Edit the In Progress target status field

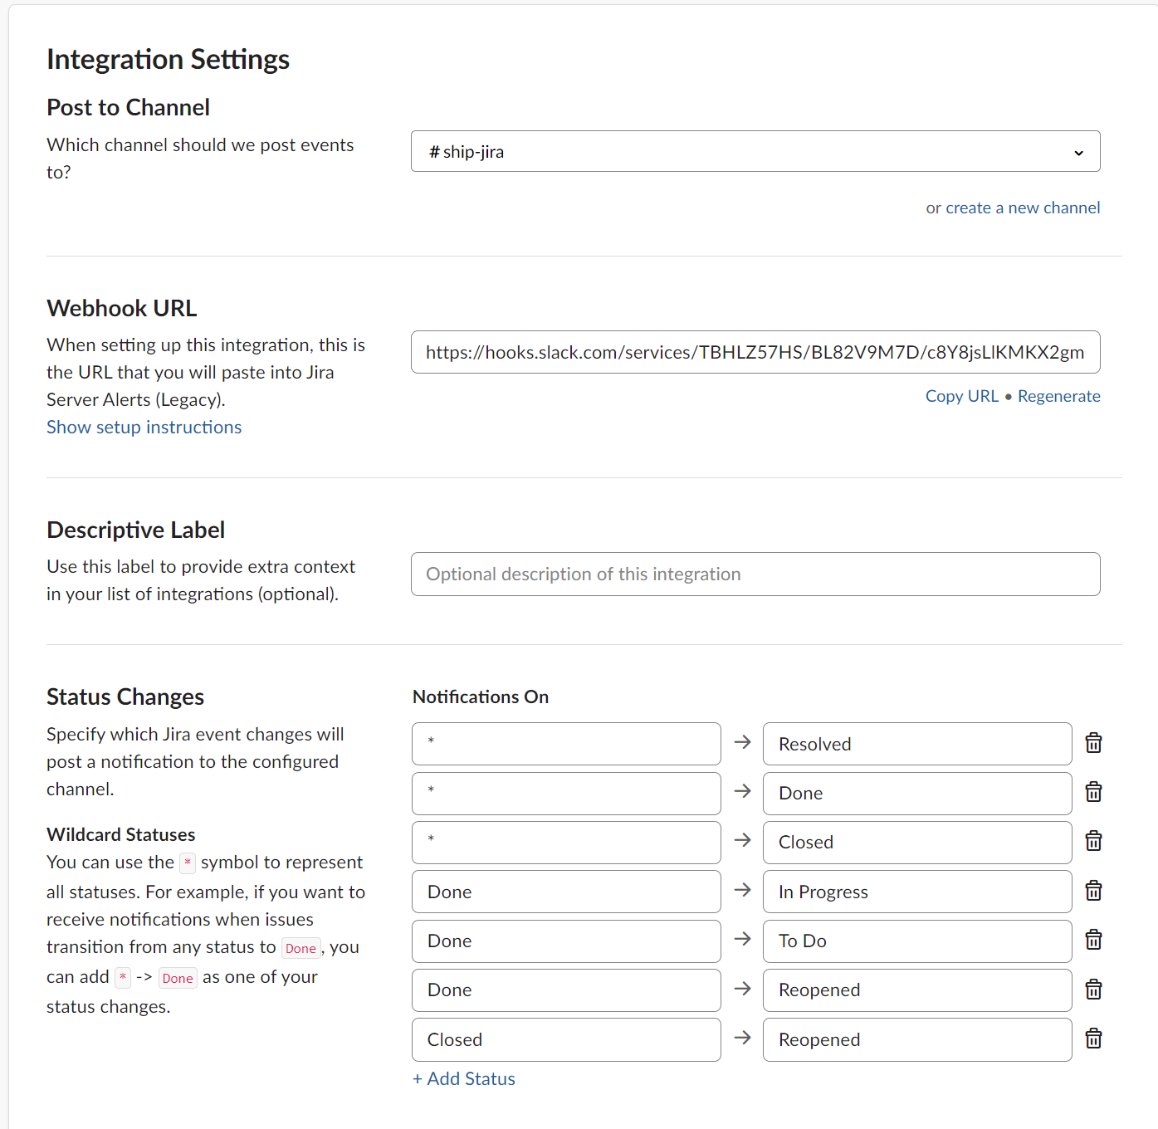tap(917, 892)
